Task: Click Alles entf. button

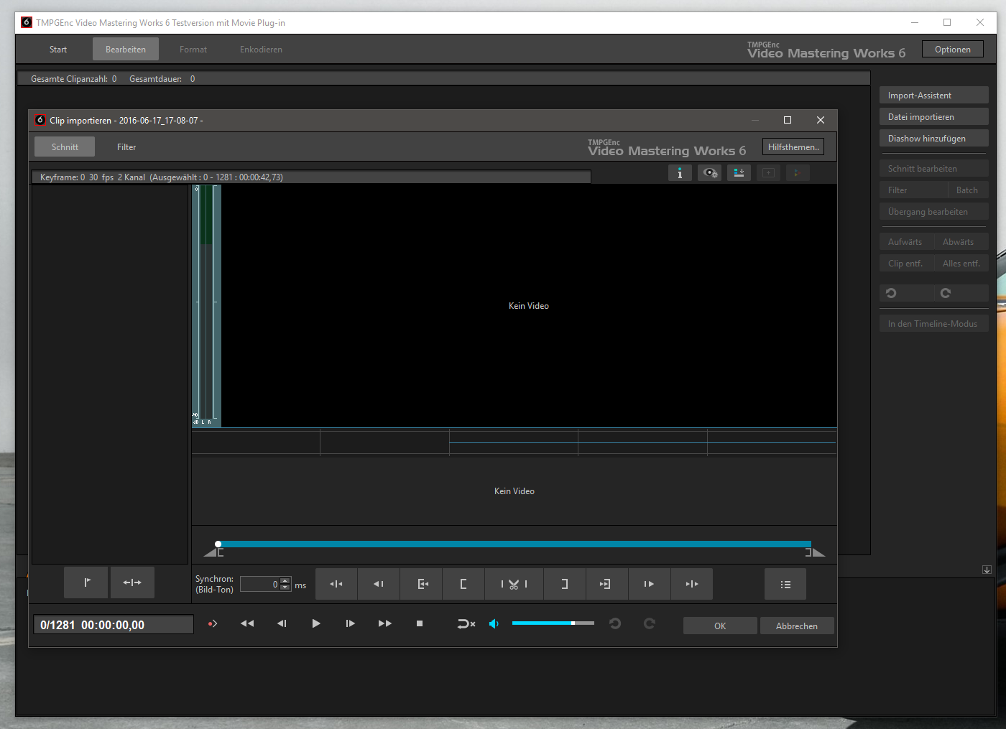Action: (961, 264)
